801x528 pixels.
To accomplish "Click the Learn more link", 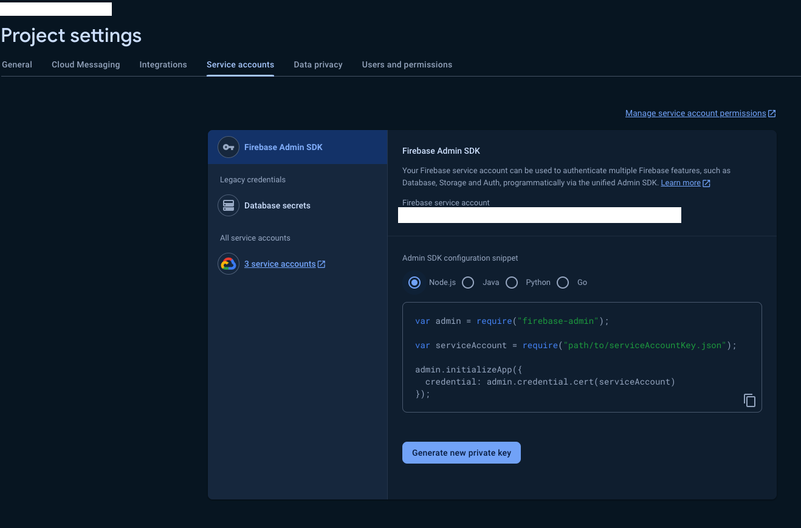I will (679, 182).
